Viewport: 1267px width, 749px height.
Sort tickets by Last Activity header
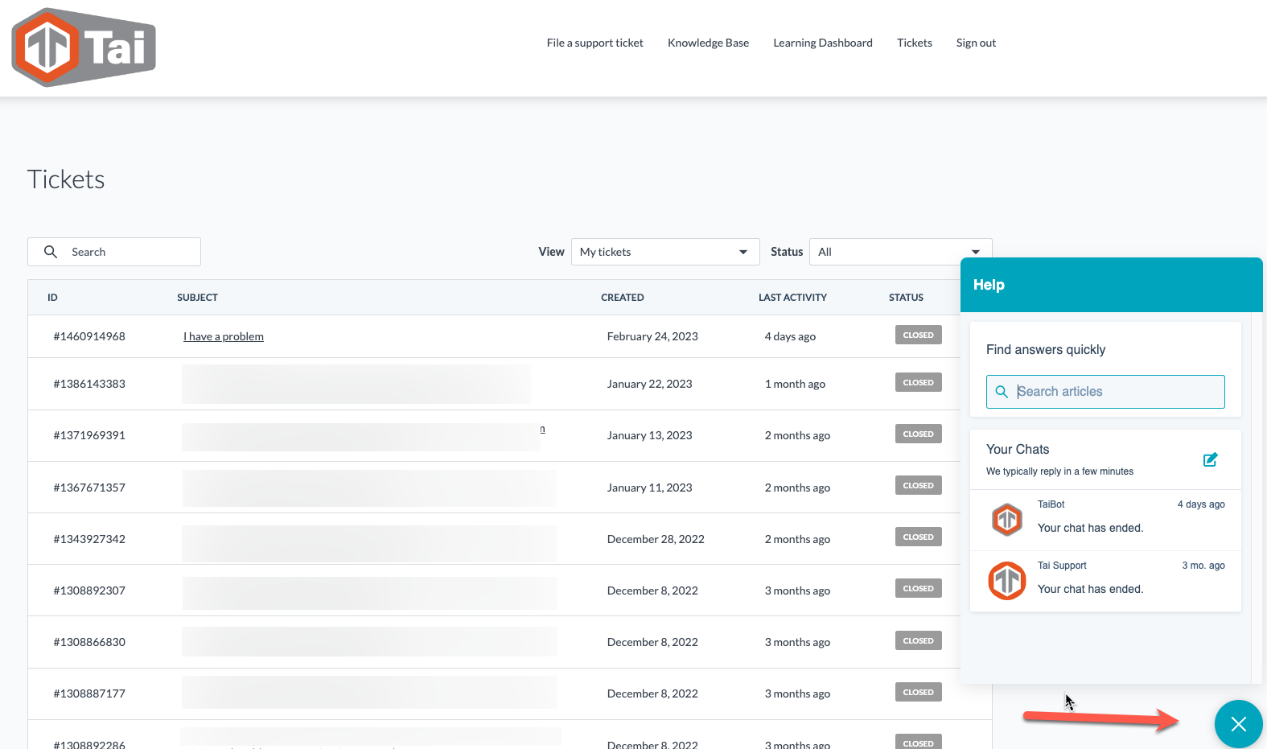[x=792, y=298]
